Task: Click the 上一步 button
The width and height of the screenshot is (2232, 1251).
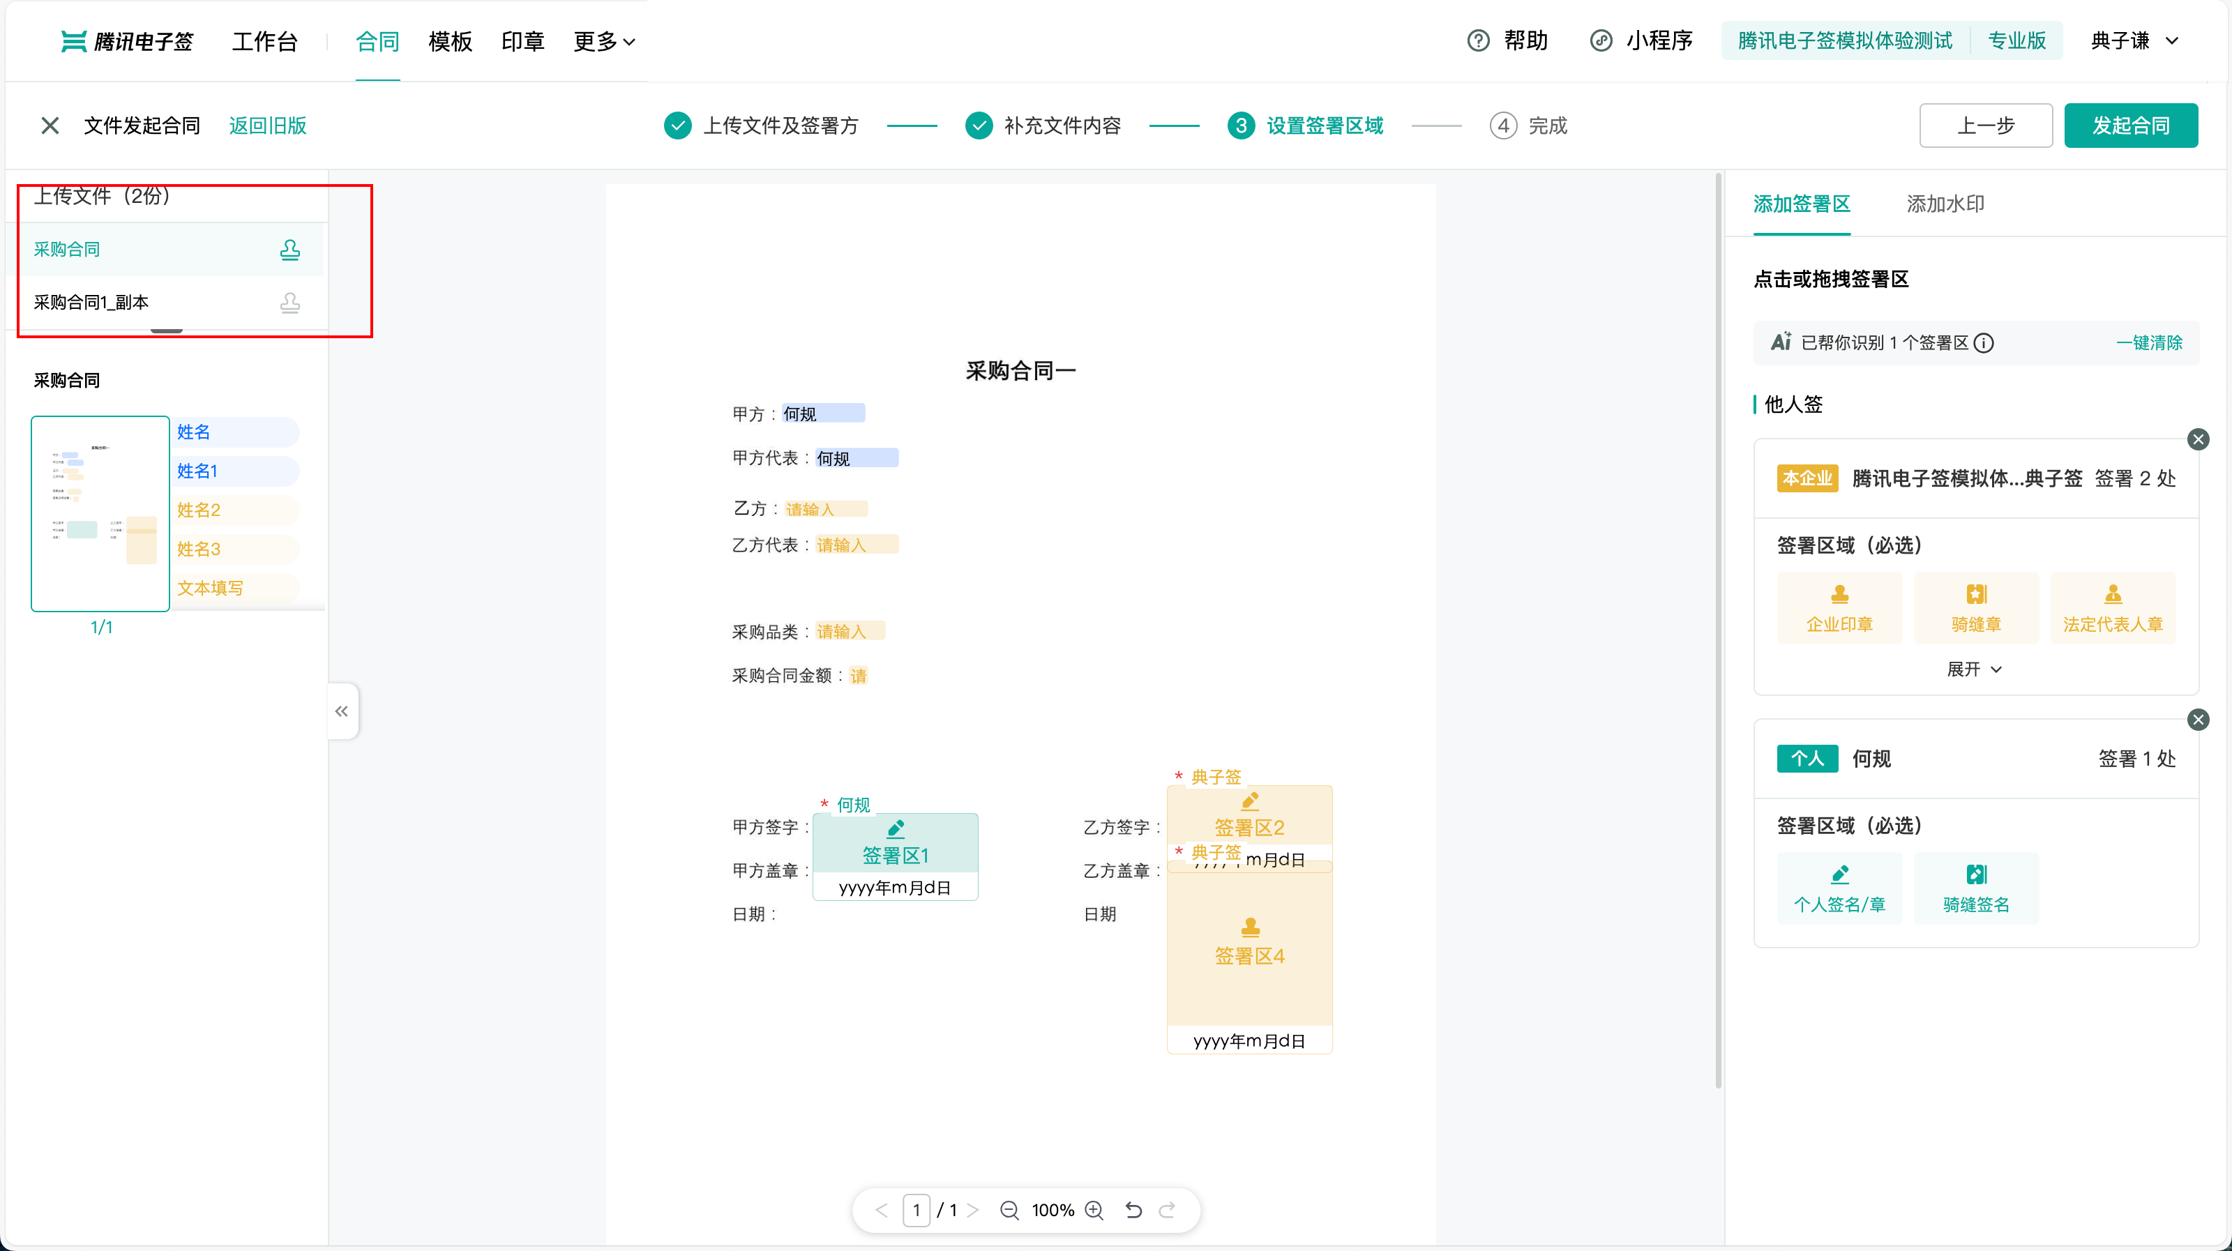Action: tap(1986, 126)
